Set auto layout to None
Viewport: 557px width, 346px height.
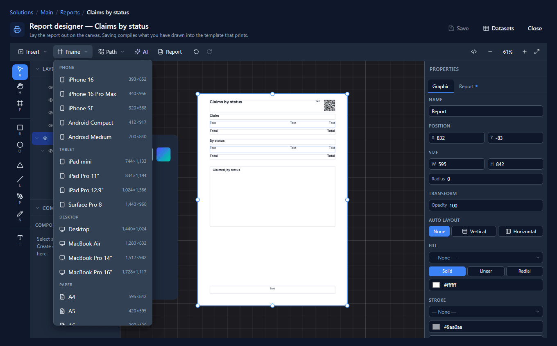pos(439,231)
